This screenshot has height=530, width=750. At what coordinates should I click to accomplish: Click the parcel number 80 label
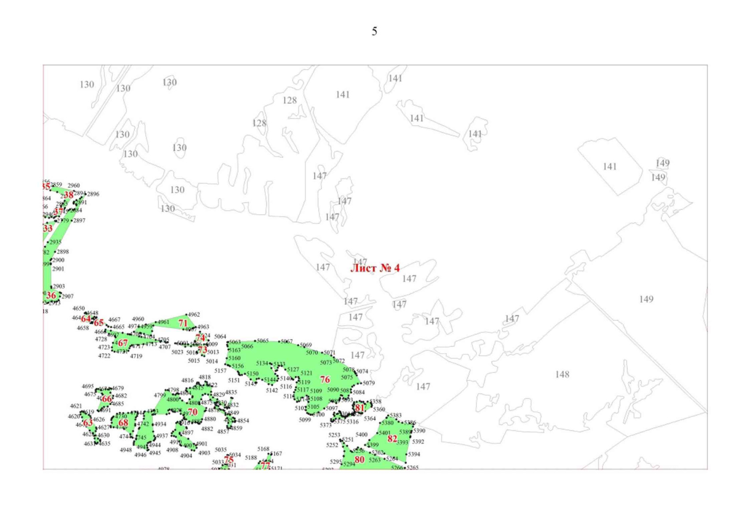(359, 460)
